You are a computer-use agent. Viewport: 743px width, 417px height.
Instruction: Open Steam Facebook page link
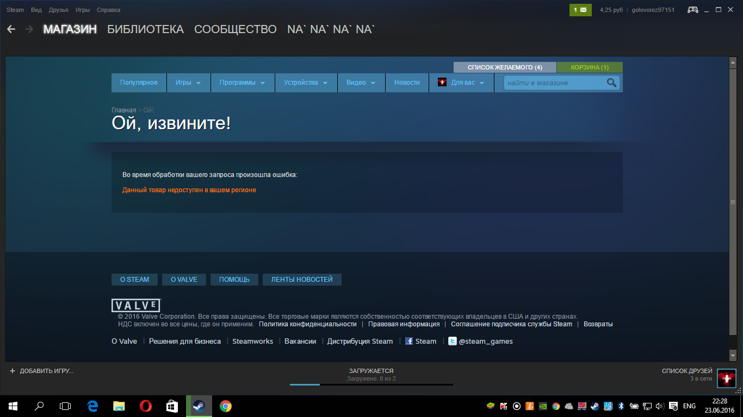coord(420,342)
